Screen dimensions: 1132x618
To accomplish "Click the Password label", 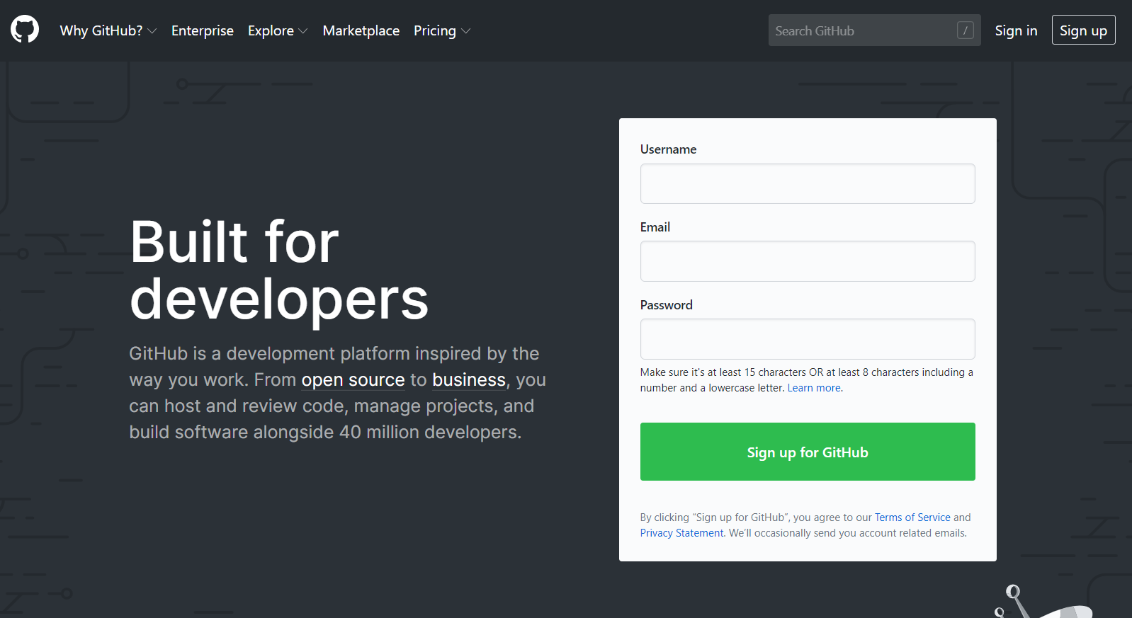I will (667, 305).
